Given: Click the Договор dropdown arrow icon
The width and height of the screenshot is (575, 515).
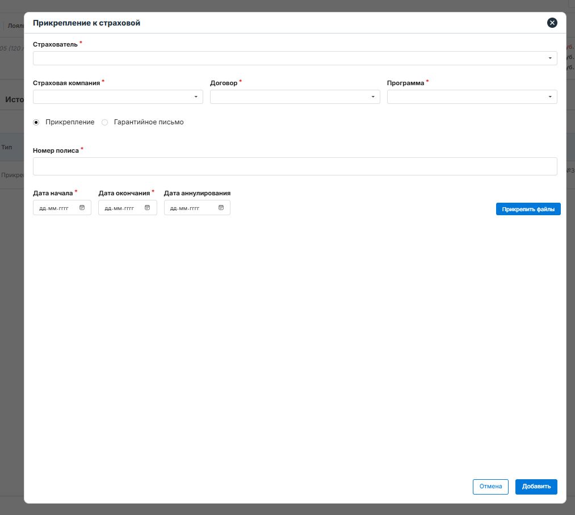Looking at the screenshot, I should [x=373, y=97].
